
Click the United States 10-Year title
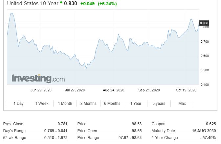click(32, 4)
